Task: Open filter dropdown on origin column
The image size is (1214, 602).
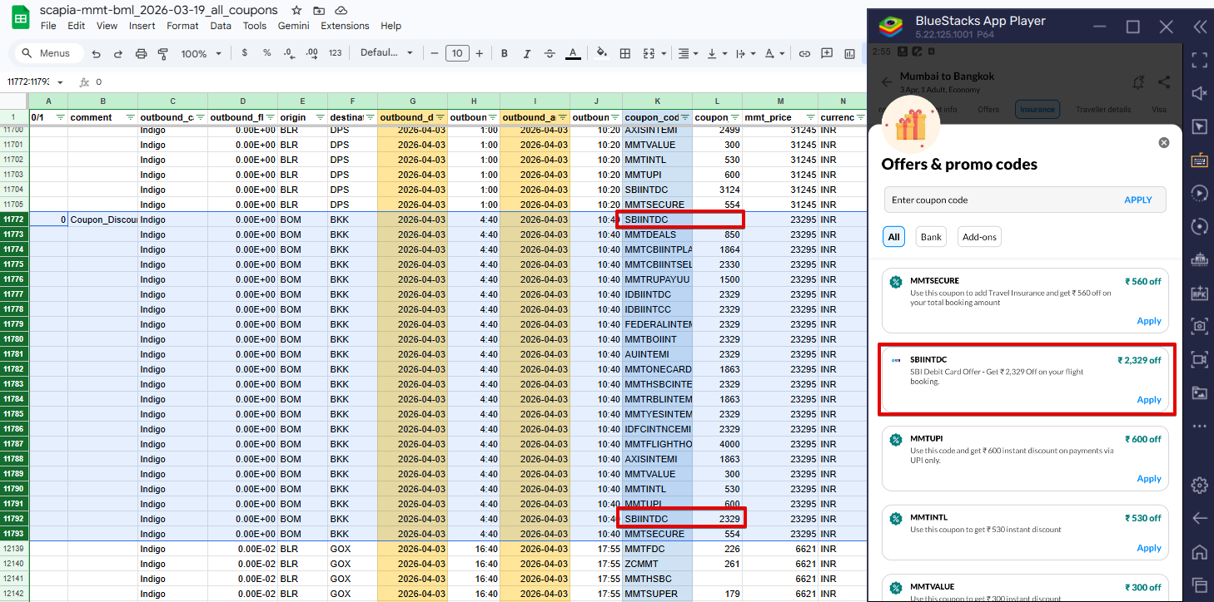Action: pos(320,118)
